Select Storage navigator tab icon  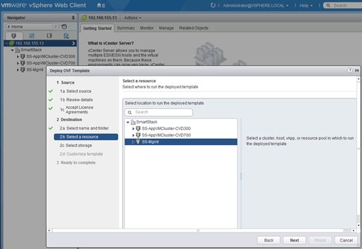tap(49, 36)
